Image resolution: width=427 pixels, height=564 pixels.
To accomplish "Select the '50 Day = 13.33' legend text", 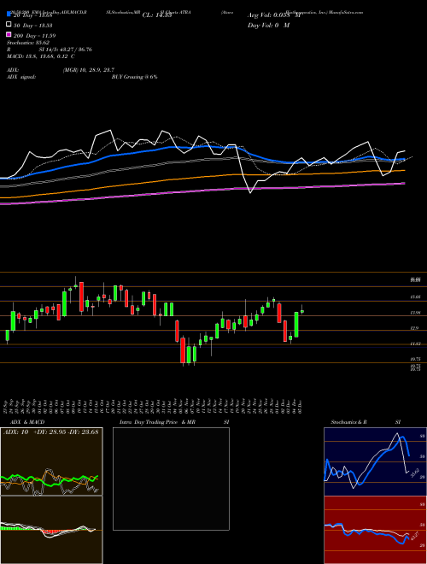I will [33, 25].
